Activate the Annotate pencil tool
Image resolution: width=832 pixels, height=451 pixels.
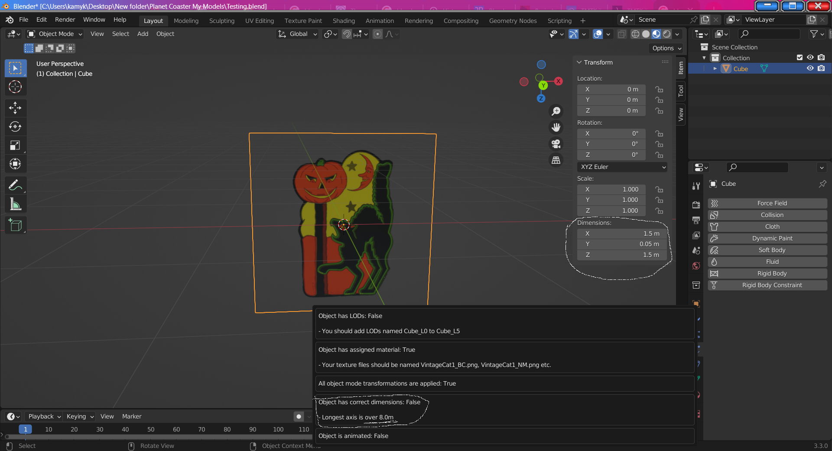coord(16,185)
